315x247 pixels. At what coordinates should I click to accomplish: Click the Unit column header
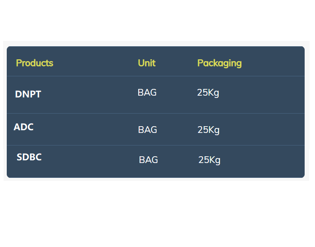[x=147, y=63]
